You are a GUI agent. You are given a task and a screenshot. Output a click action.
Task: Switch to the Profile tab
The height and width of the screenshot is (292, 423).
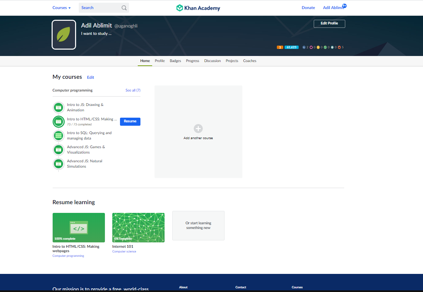click(x=160, y=61)
